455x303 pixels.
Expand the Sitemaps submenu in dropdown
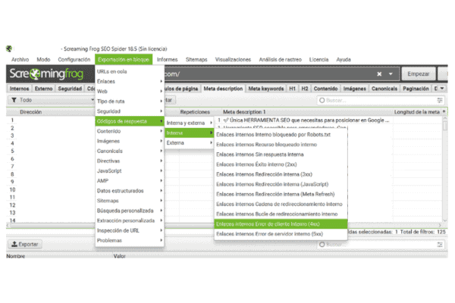pyautogui.click(x=130, y=201)
